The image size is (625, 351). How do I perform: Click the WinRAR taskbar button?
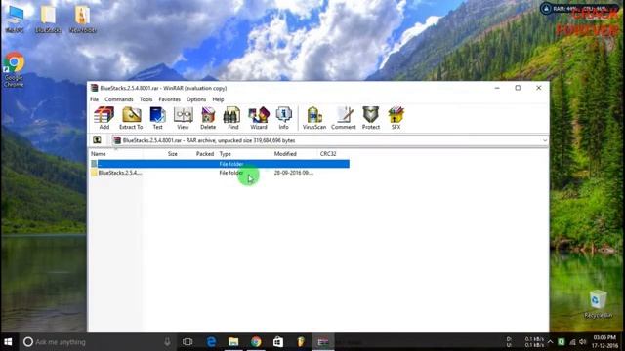tap(323, 342)
